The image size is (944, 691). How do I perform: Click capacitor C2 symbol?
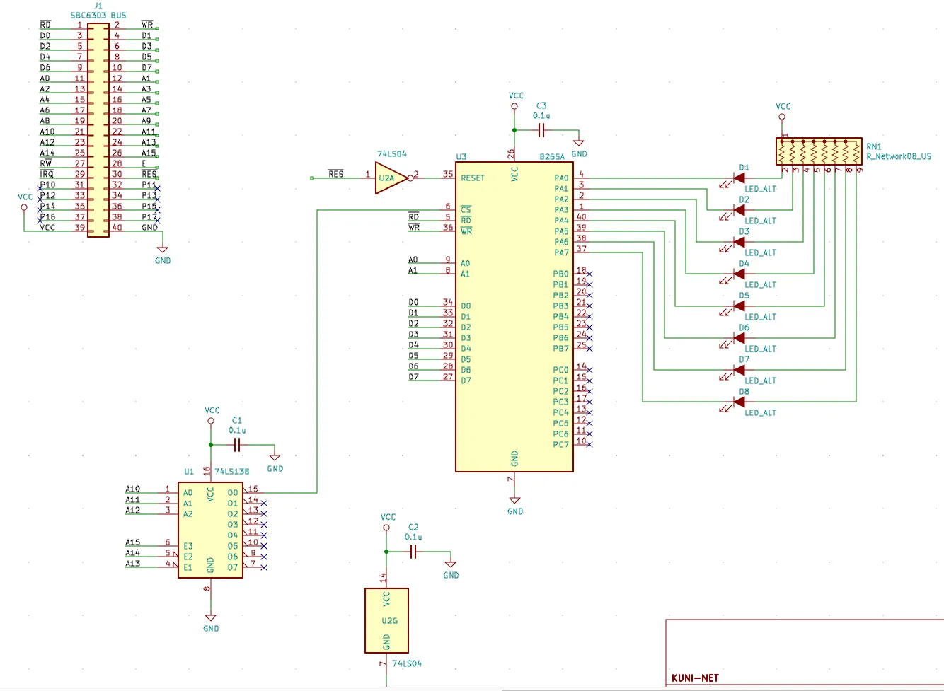(413, 552)
